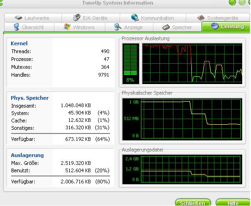Screen dimensions: 251x206
Task: Click the first green window control button
Action: point(232,3)
